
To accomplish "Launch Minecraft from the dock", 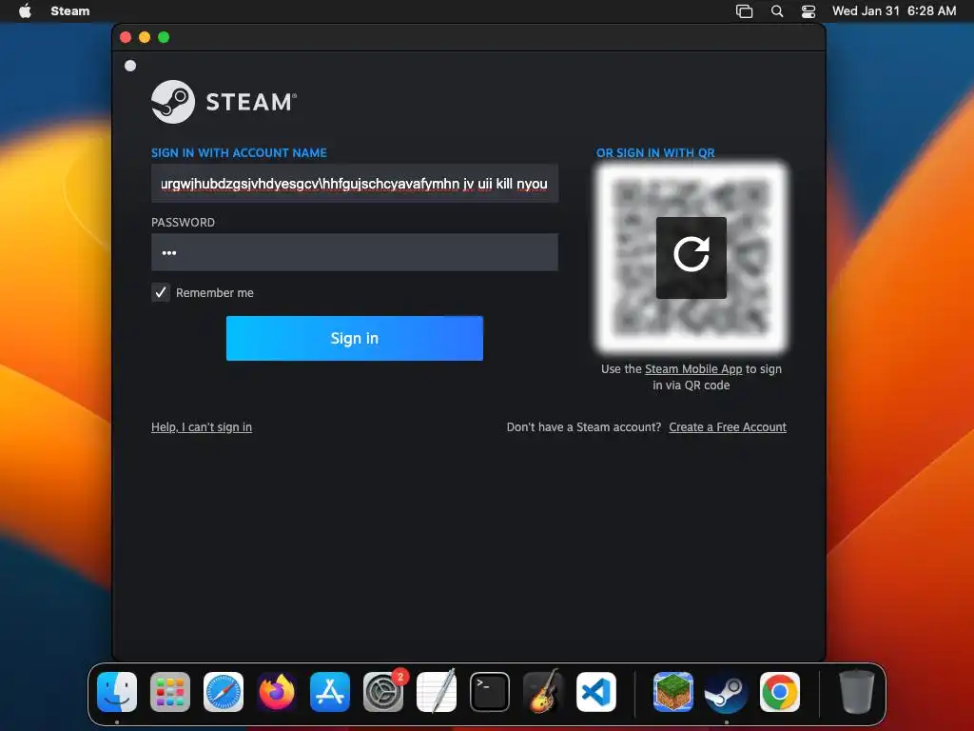I will 673,692.
